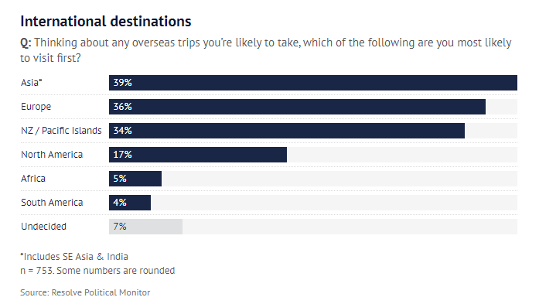Click the n = 753 sample note
Image resolution: width=539 pixels, height=304 pixels.
click(x=97, y=271)
